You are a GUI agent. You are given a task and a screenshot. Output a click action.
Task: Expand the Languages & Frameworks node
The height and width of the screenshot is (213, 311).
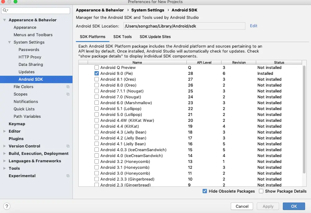click(4, 161)
